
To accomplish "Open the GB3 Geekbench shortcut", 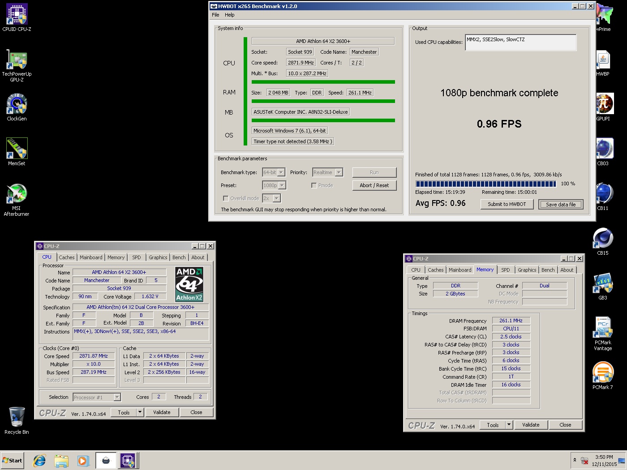I will click(603, 286).
